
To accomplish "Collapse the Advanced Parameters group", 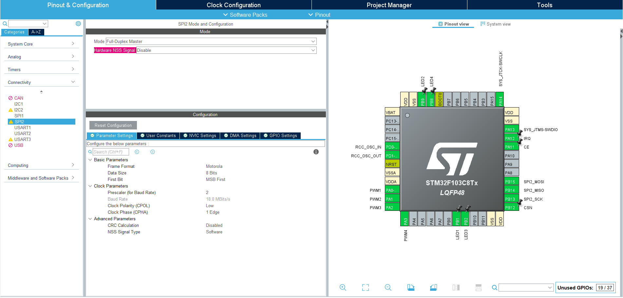I will [x=90, y=219].
